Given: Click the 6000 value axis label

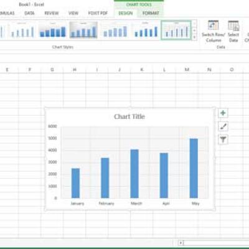Looking at the screenshot, I should 52,126.
